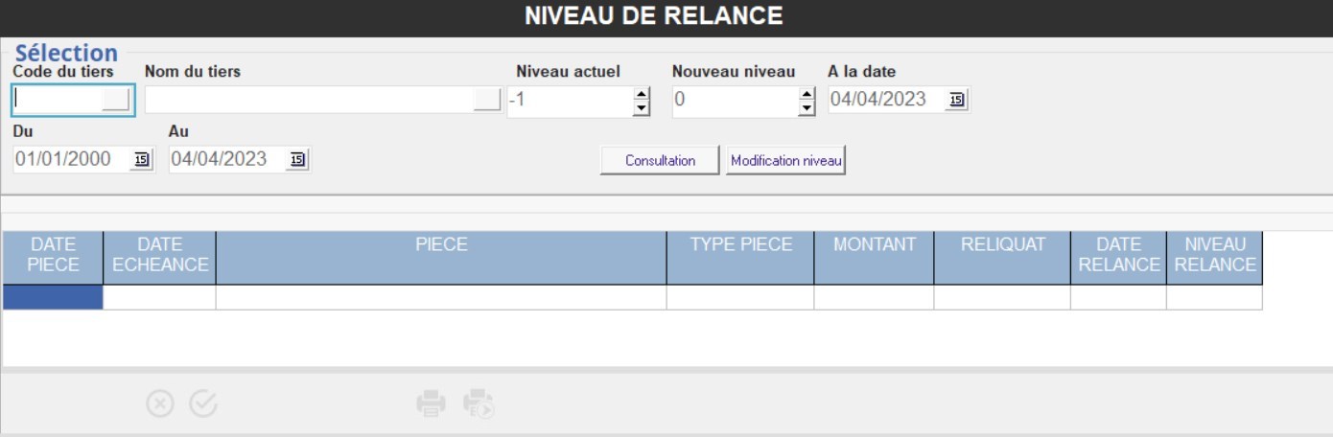Open calendar picker for 'Au' date
Screen dimensions: 1333x437
[x=297, y=159]
